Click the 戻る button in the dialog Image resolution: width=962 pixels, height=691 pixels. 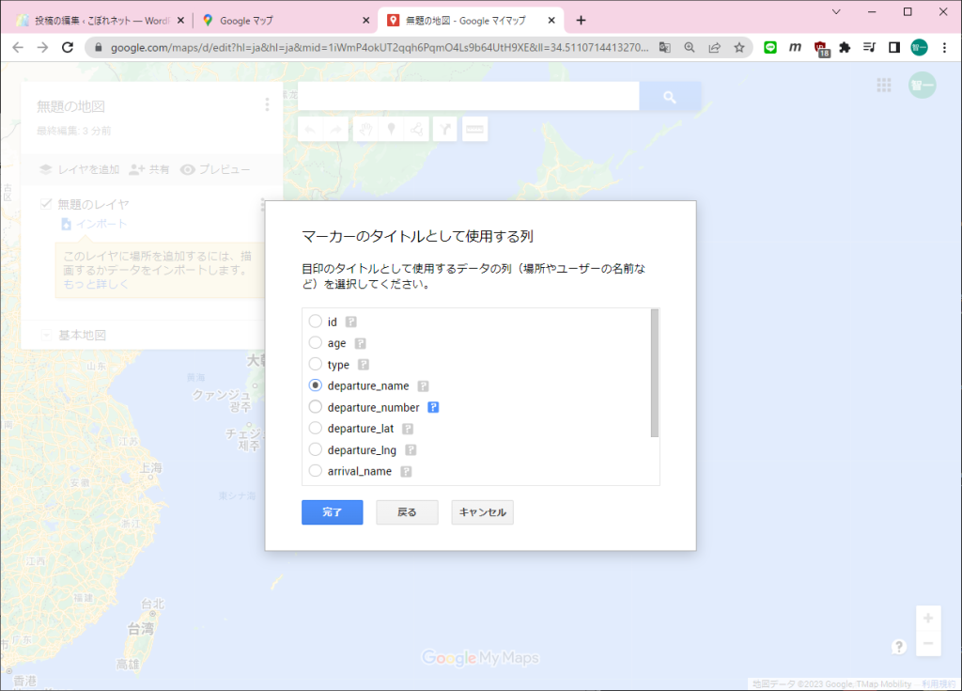(x=407, y=512)
